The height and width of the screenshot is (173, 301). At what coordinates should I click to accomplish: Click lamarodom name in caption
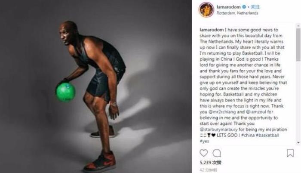coord(212,30)
